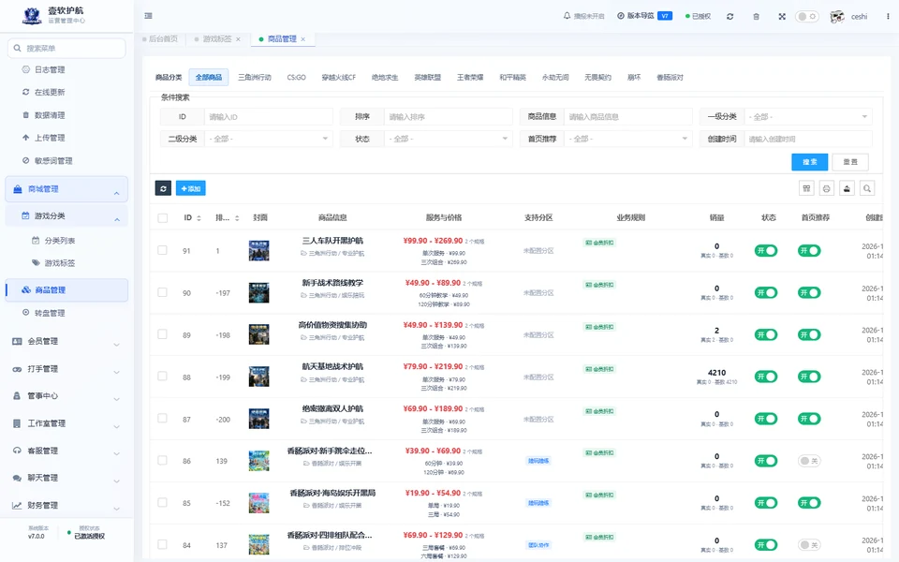Toggle 状态 switch for 航天基地战术护航
This screenshot has height=562, width=899.
766,377
